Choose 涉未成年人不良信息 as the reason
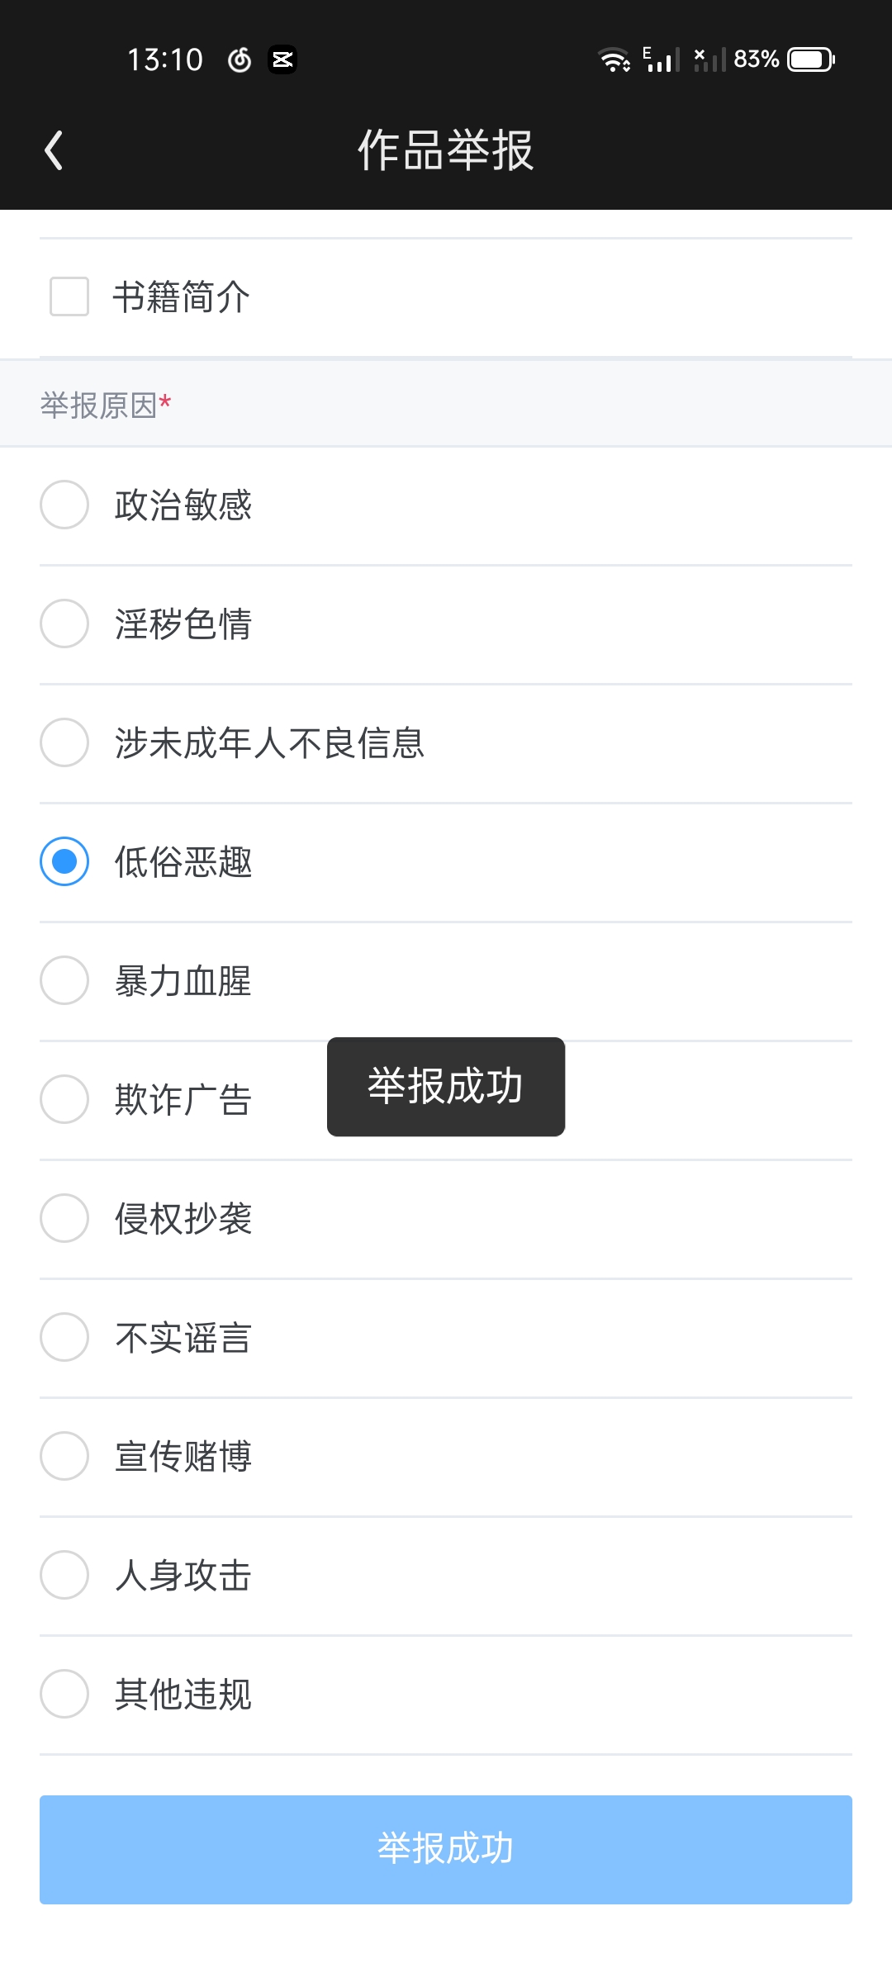The height and width of the screenshot is (1982, 892). (64, 742)
